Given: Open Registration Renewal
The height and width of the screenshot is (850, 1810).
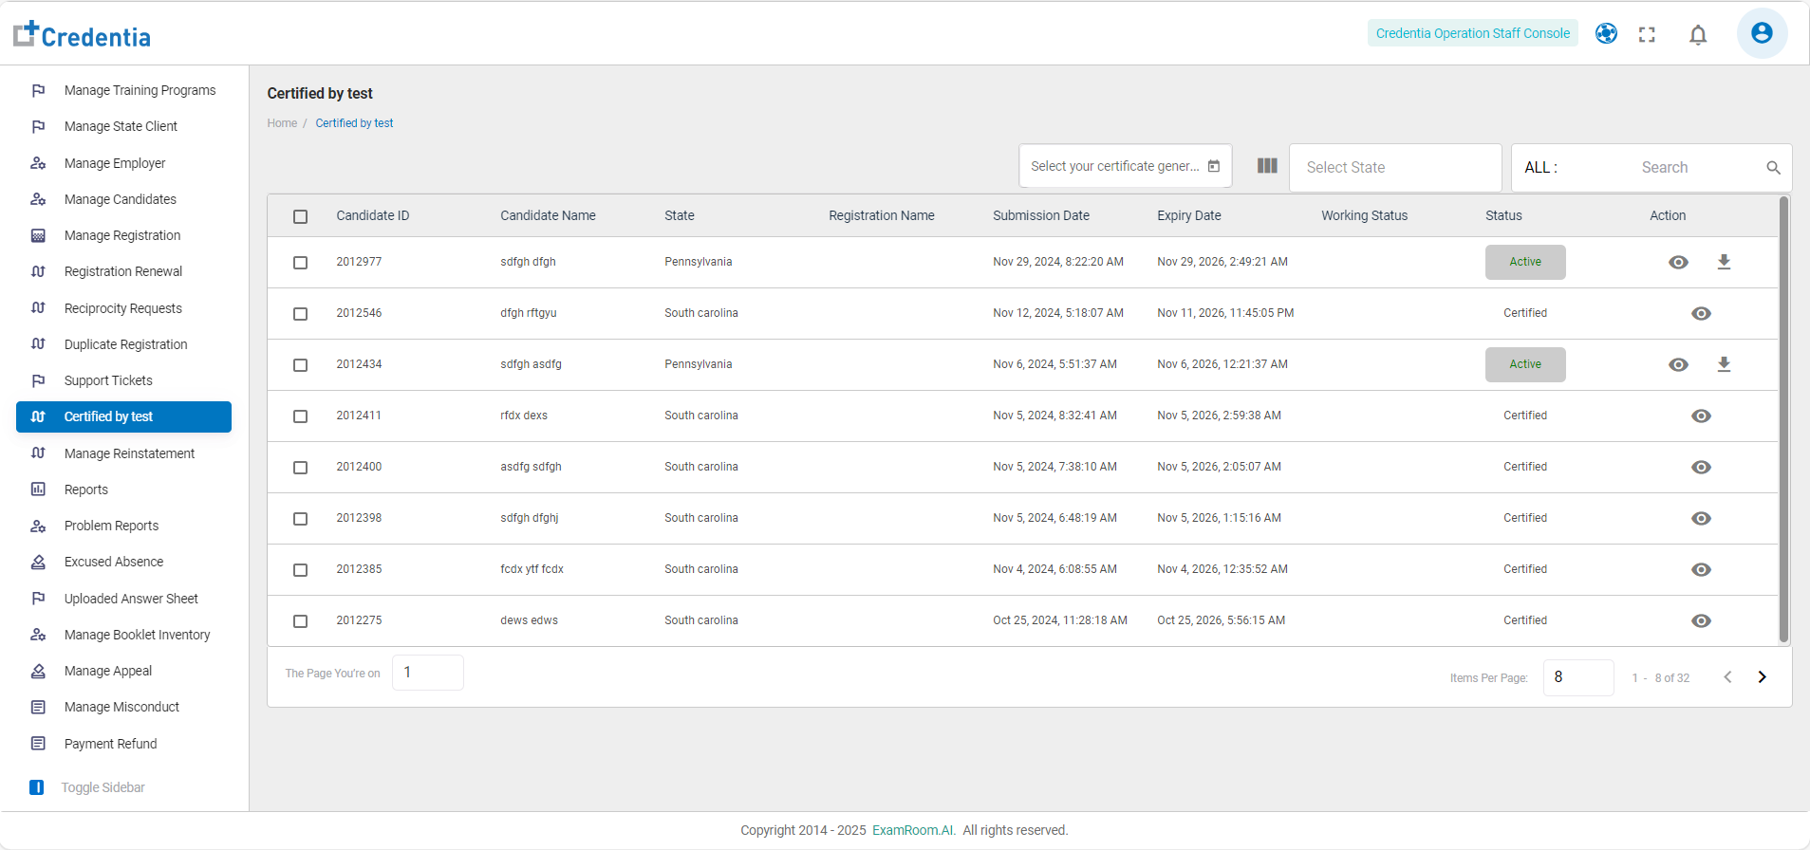Looking at the screenshot, I should [123, 271].
